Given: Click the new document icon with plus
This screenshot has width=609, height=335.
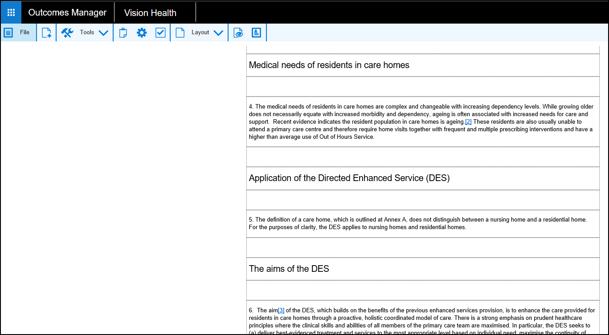Looking at the screenshot, I should [x=46, y=33].
